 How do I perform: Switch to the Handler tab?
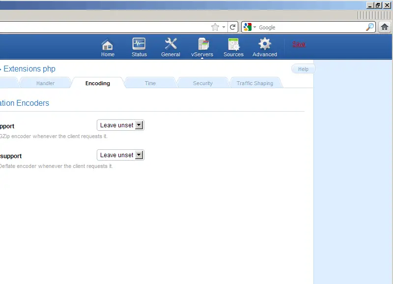point(46,83)
